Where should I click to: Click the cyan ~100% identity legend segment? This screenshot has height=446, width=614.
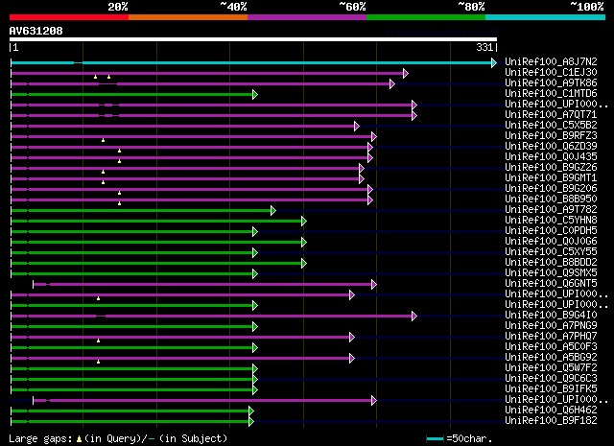(545, 17)
